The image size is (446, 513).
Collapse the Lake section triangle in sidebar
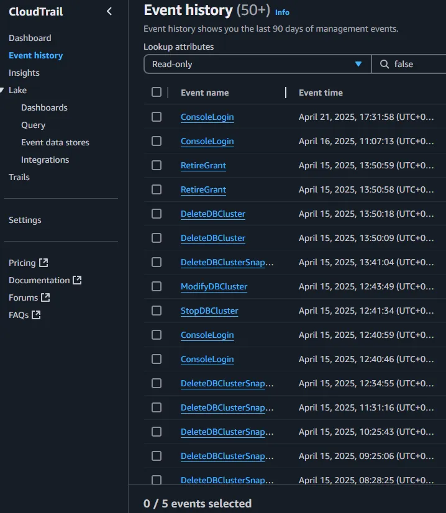[3, 90]
